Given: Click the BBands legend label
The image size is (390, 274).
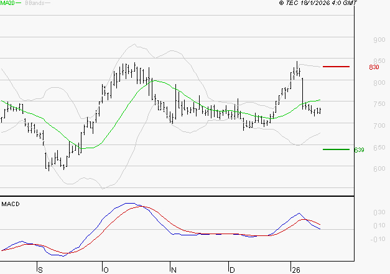Looking at the screenshot, I should click(x=35, y=3).
